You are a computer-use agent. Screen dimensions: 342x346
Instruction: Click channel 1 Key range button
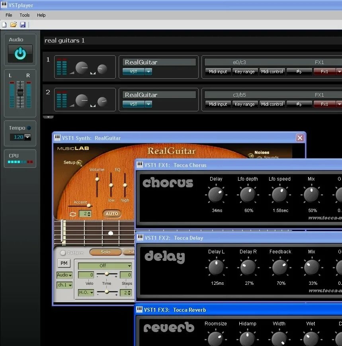[x=245, y=72]
